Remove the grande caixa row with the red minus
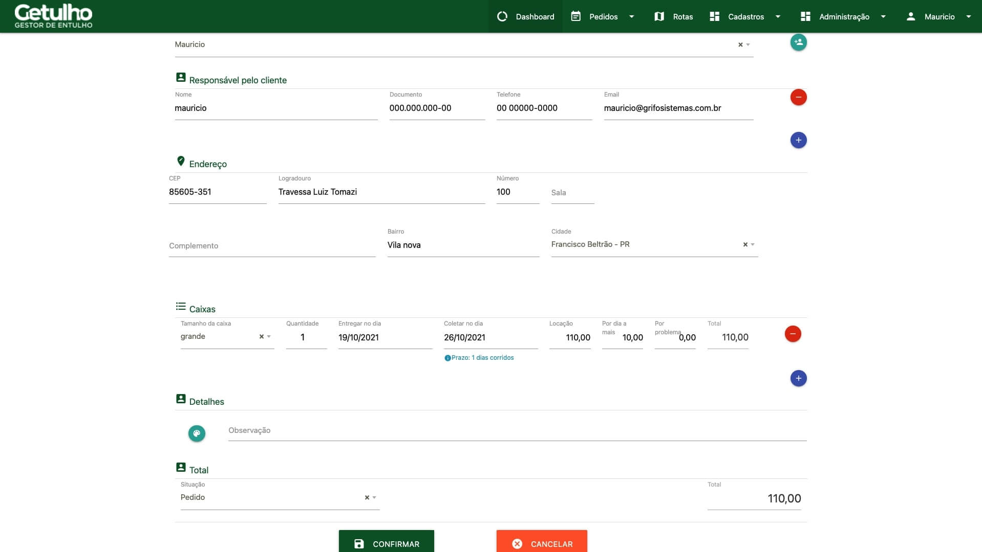The image size is (982, 552). [x=793, y=334]
